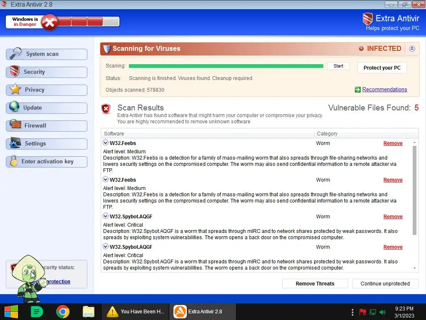
Task: Collapse the first W32.Feebs entry
Action: coord(105,142)
